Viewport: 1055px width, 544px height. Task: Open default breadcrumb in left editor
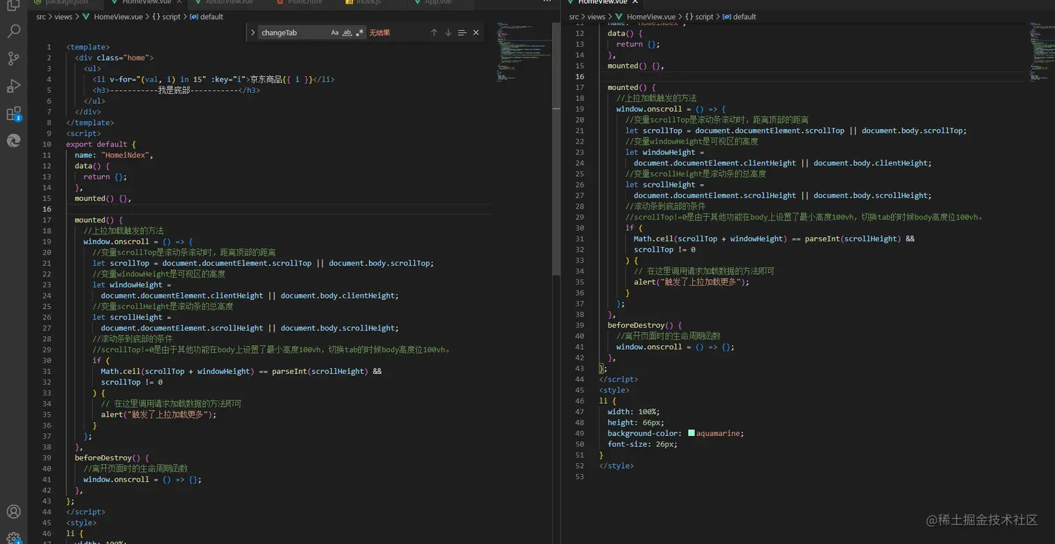pyautogui.click(x=207, y=17)
